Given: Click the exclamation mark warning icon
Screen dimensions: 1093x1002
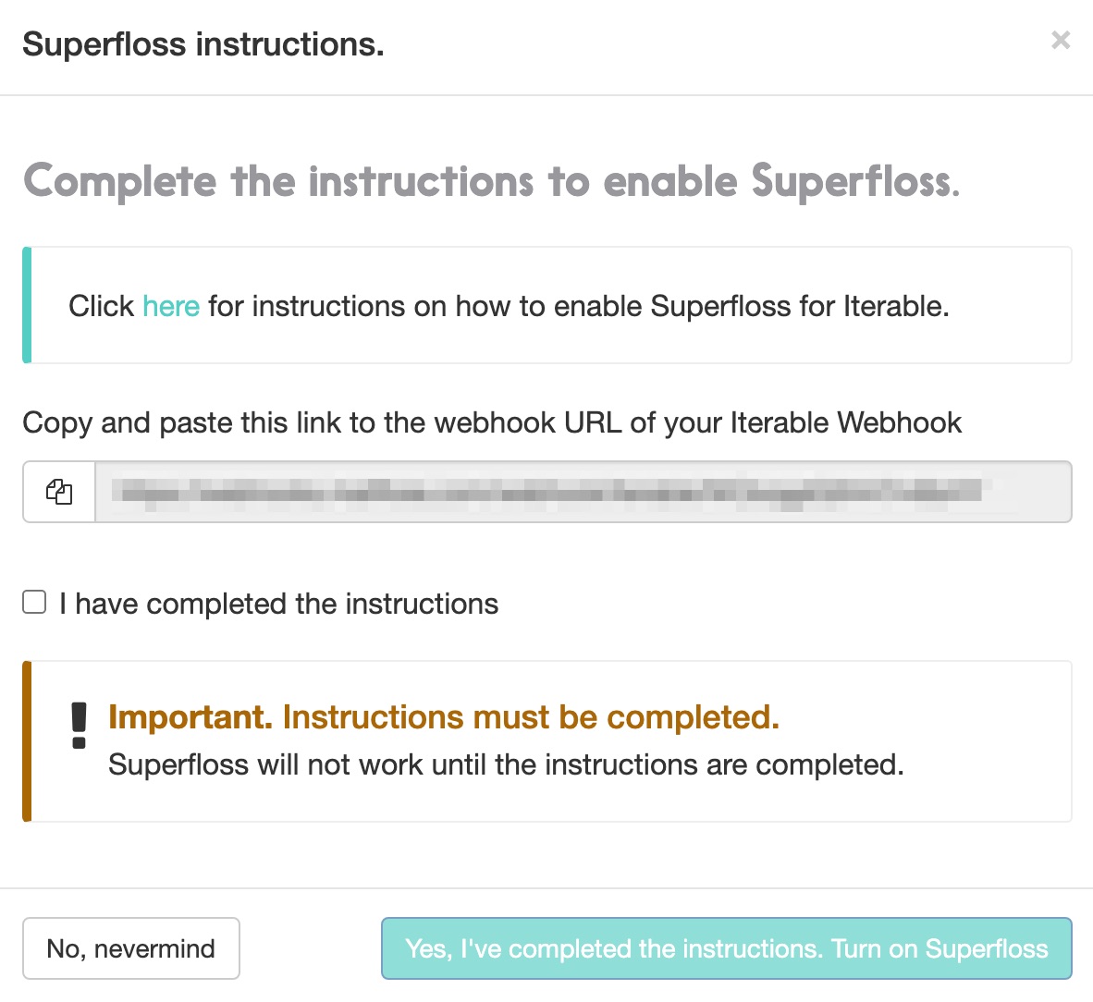Looking at the screenshot, I should pos(79,726).
